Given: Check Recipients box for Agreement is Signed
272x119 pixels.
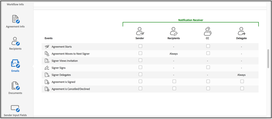Looking at the screenshot, I should pyautogui.click(x=174, y=82).
